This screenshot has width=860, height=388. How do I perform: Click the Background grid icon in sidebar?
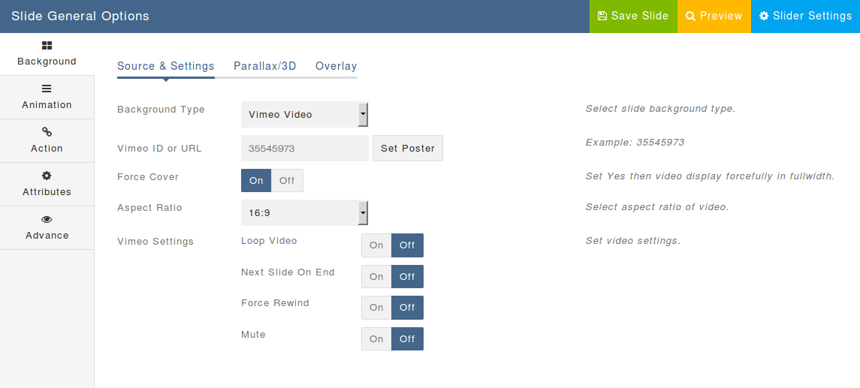click(47, 46)
